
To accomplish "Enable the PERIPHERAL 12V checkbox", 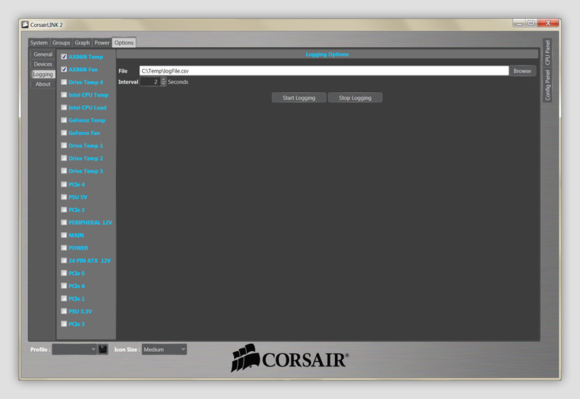I will point(64,222).
